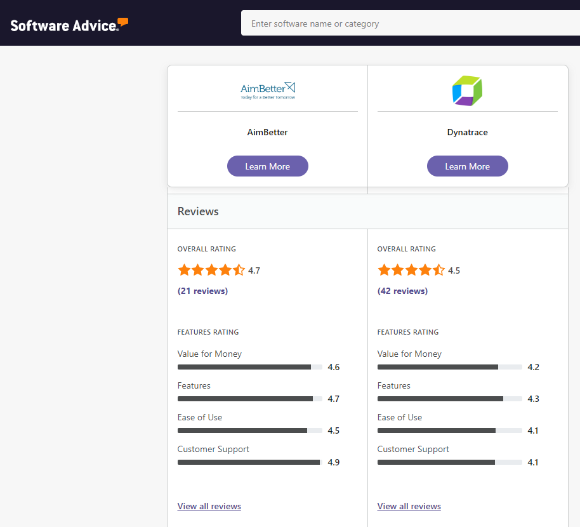Open the Dynatrace cube logo
The width and height of the screenshot is (580, 527).
click(467, 91)
